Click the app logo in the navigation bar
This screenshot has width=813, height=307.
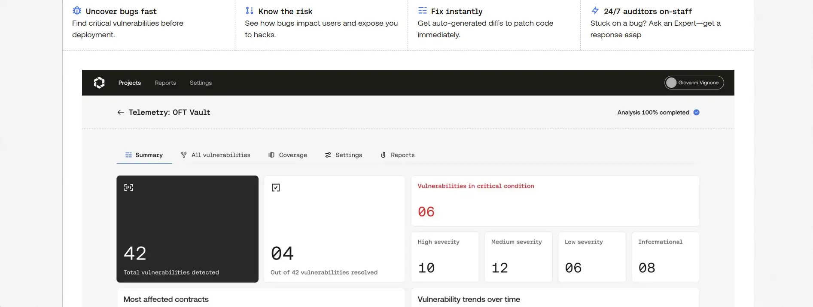click(99, 83)
